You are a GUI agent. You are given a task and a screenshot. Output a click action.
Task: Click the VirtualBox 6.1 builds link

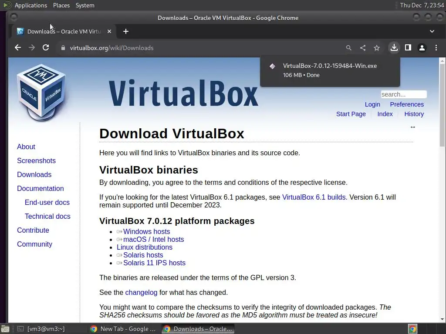click(x=314, y=197)
